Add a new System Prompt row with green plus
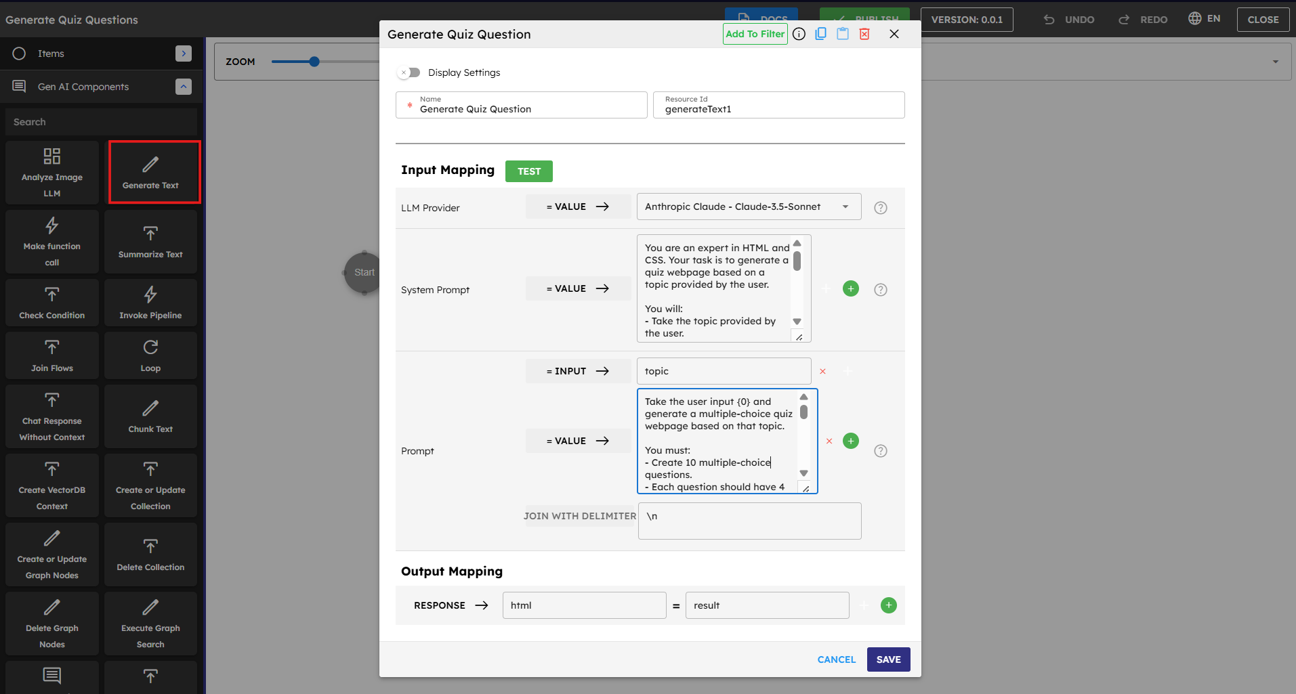The image size is (1296, 694). click(850, 289)
